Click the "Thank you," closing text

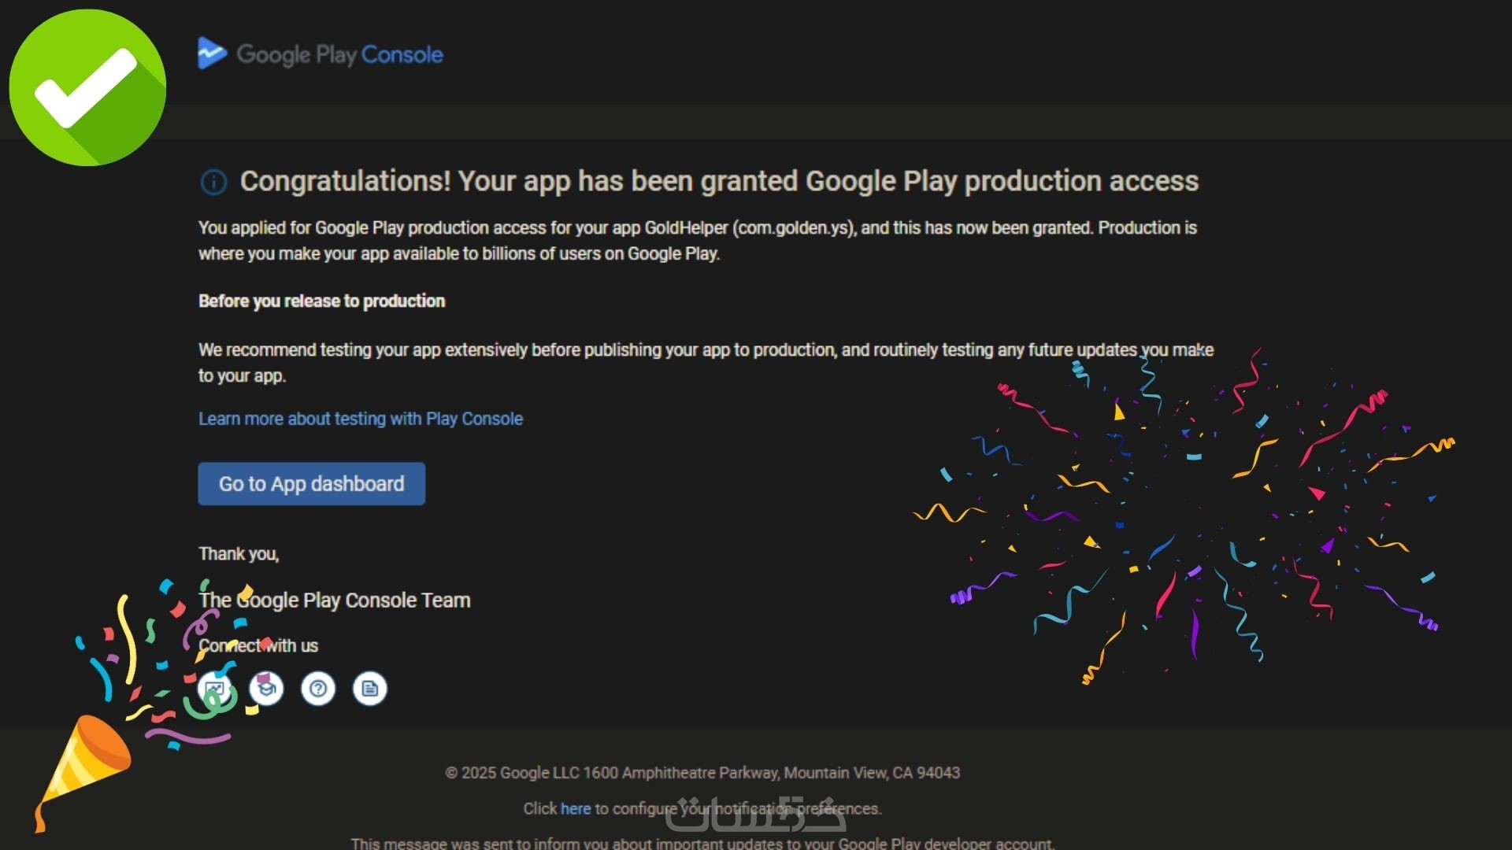pos(239,554)
